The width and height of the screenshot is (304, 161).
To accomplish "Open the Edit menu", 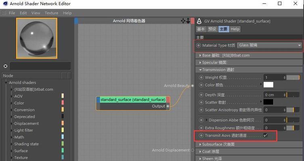I will [23, 13].
